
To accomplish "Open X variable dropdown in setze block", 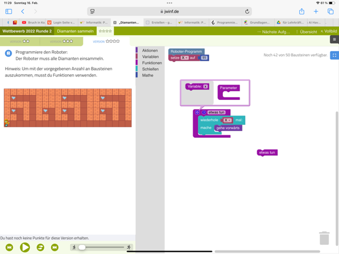I will [x=184, y=58].
